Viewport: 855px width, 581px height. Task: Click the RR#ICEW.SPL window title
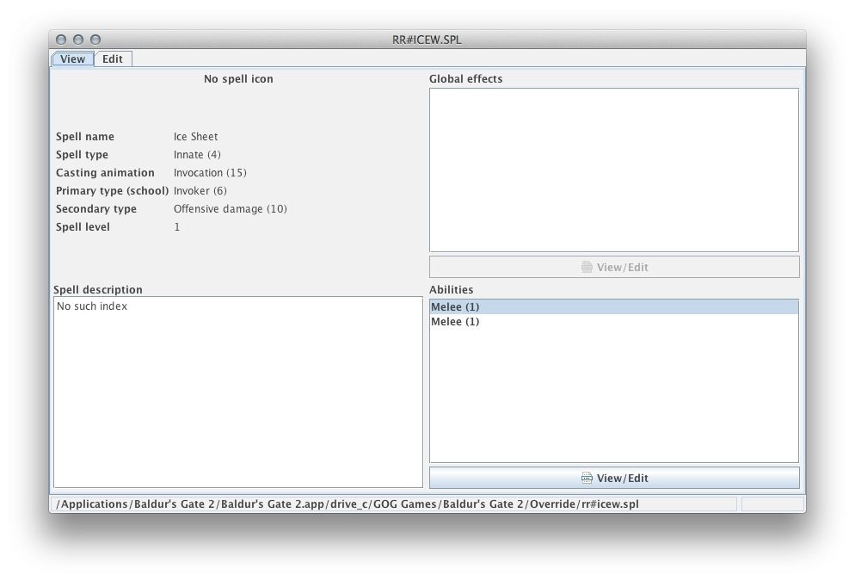[427, 40]
